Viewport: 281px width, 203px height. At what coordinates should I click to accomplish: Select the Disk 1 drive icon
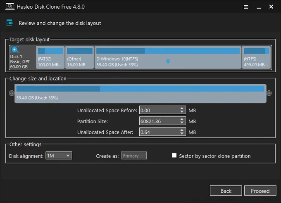pos(14,50)
